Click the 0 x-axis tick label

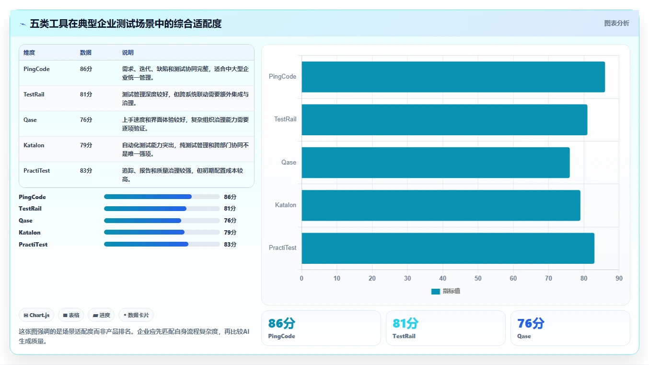pyautogui.click(x=301, y=279)
